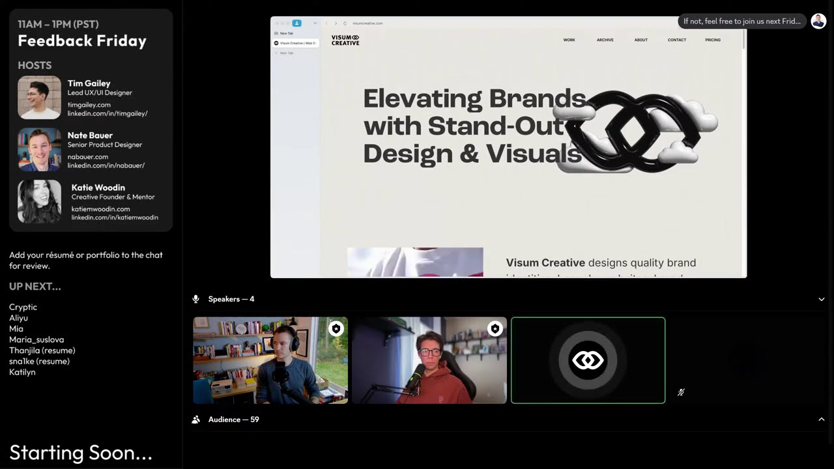Go to About in site navigation
This screenshot has width=834, height=469.
tap(641, 40)
